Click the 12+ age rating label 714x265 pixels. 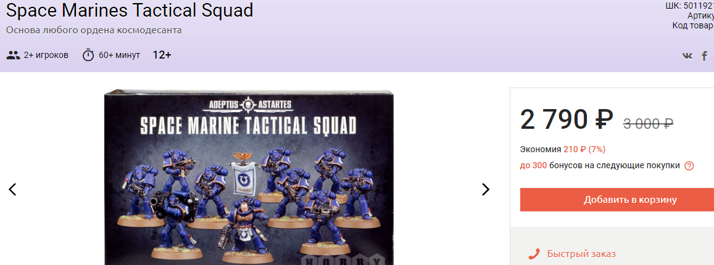pos(162,55)
